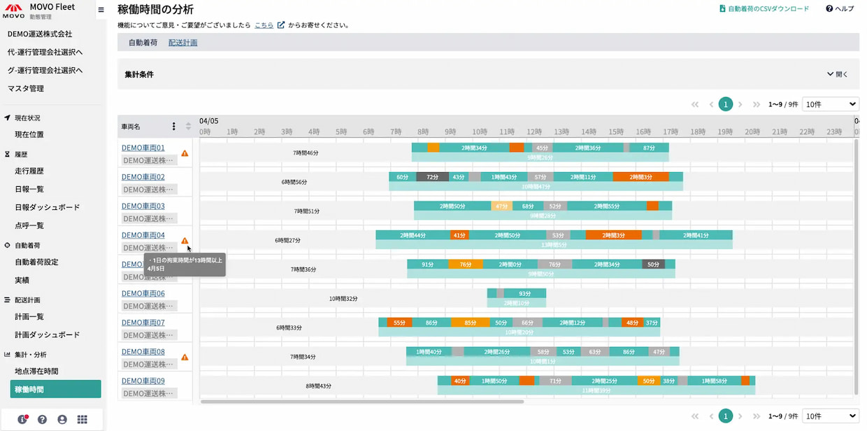
Task: Open the top 10件 page size dropdown
Action: [x=831, y=104]
